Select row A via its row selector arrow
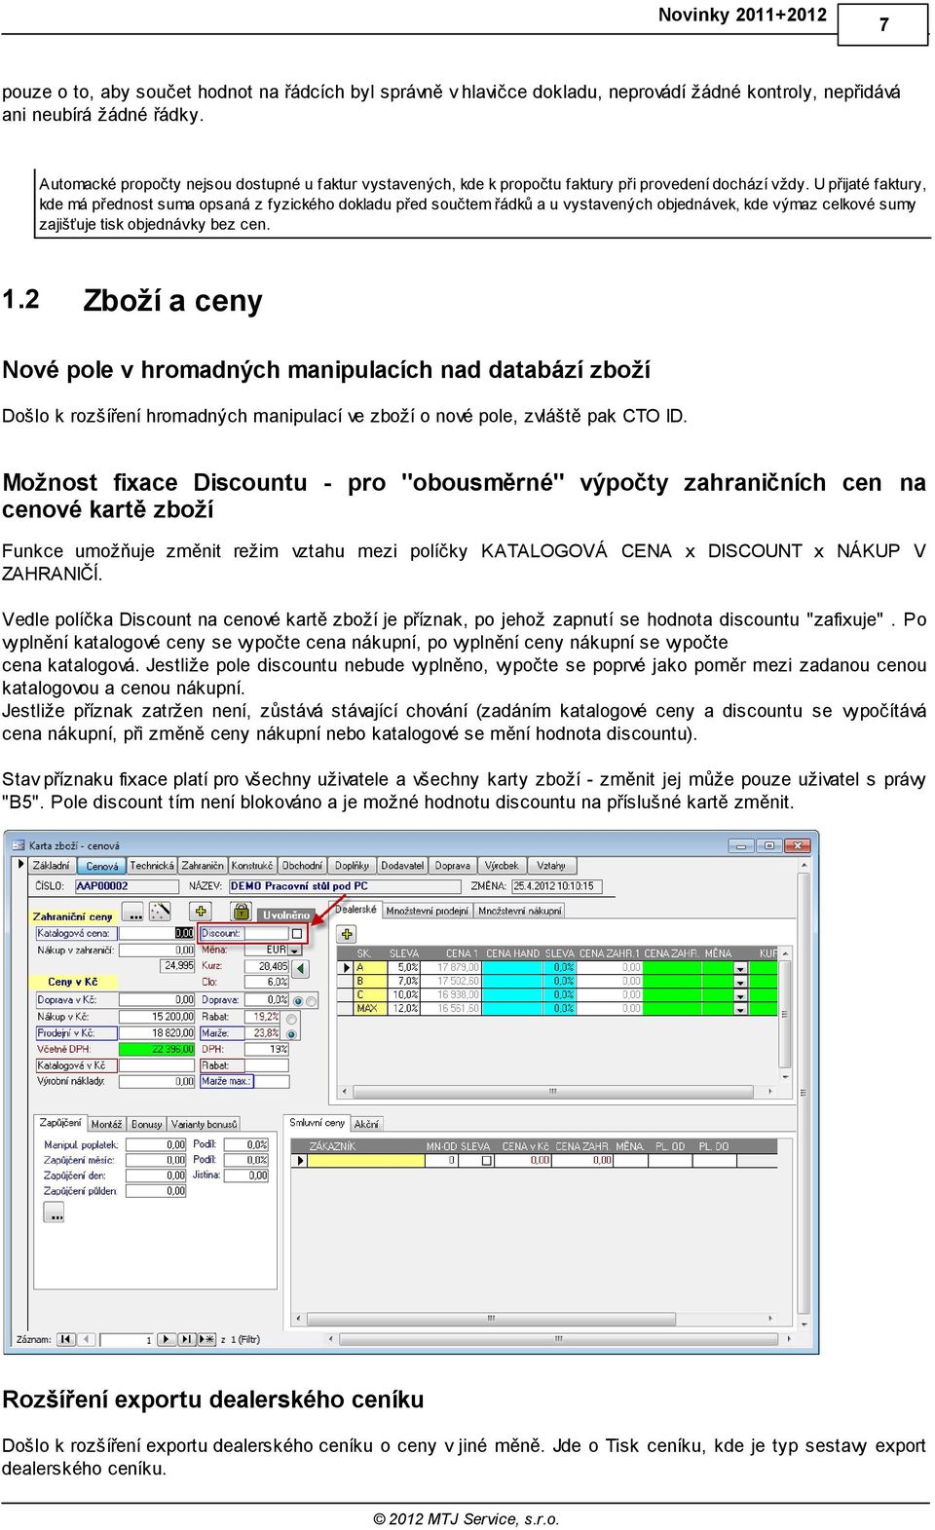The width and height of the screenshot is (935, 1530). coord(346,967)
